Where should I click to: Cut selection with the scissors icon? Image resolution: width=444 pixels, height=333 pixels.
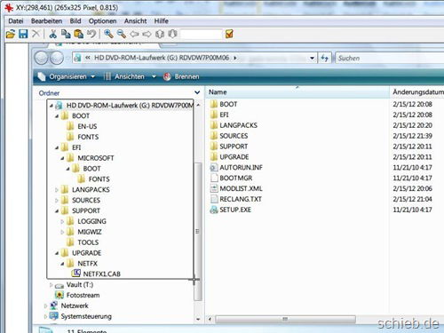tap(53, 34)
